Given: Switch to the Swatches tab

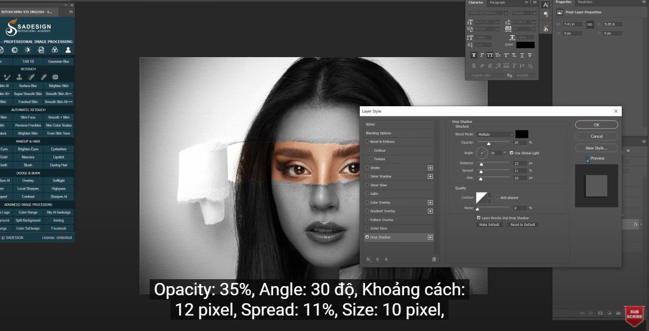Looking at the screenshot, I should (585, 2).
